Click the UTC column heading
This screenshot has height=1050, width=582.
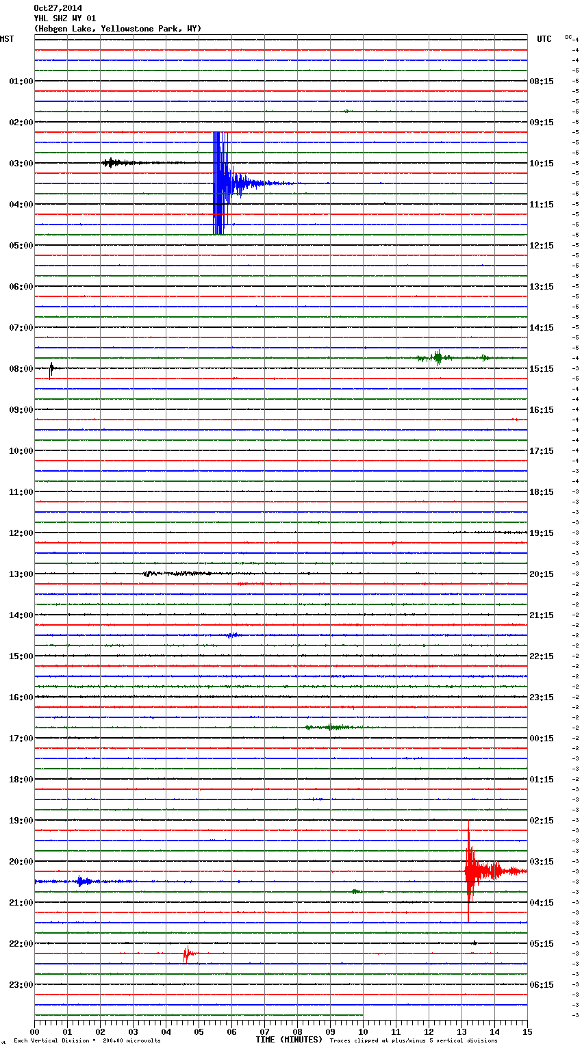544,39
